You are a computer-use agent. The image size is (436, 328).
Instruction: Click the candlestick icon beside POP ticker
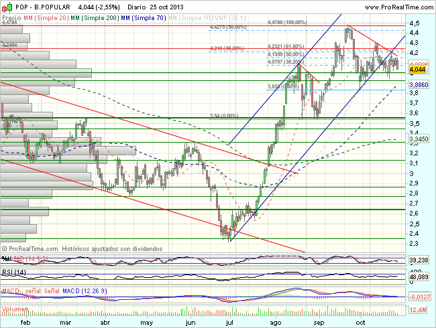pyautogui.click(x=7, y=7)
